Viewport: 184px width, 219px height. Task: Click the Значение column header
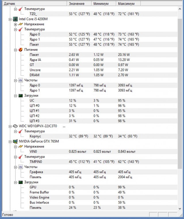[79, 4]
